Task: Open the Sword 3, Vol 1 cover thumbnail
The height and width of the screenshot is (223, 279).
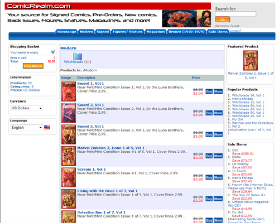Action: pos(69,134)
